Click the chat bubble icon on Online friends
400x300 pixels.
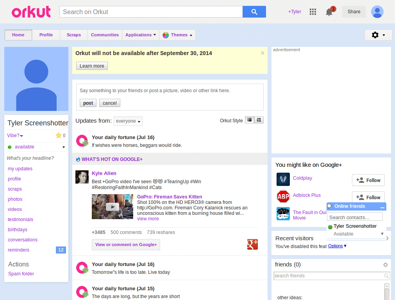[x=330, y=206]
